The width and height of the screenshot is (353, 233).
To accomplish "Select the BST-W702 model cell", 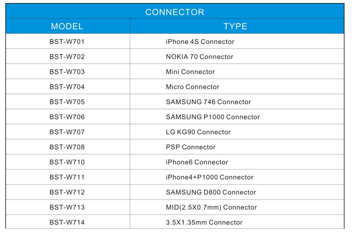I will tap(67, 57).
